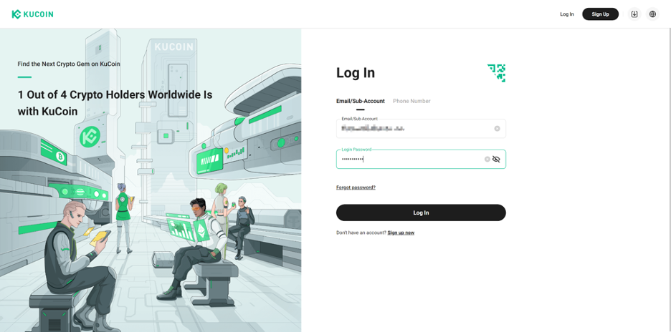Open the Forgot password link
The width and height of the screenshot is (671, 332).
tap(356, 187)
